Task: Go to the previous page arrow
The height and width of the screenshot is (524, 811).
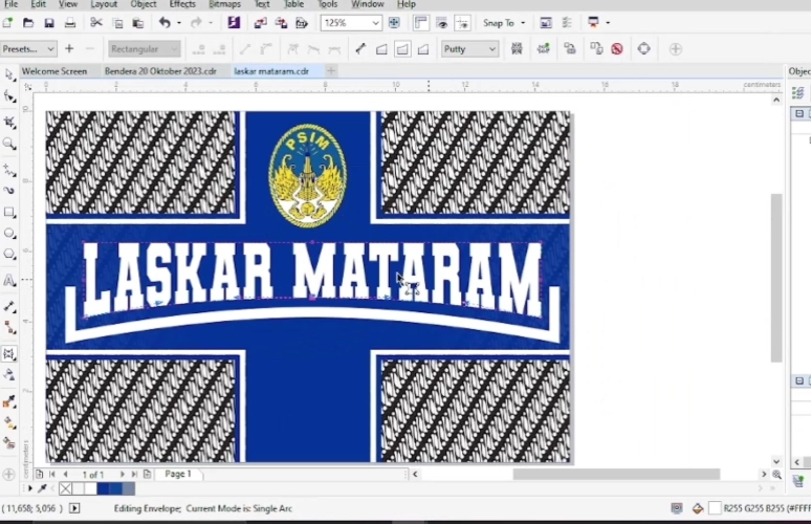Action: (x=65, y=475)
